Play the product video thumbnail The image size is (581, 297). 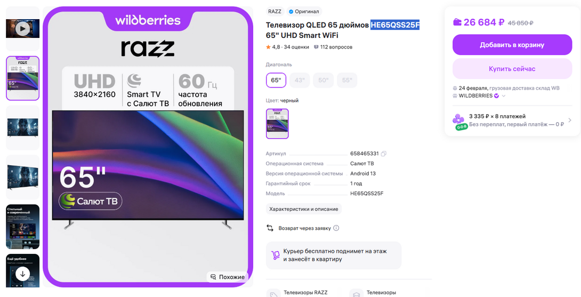tap(22, 29)
